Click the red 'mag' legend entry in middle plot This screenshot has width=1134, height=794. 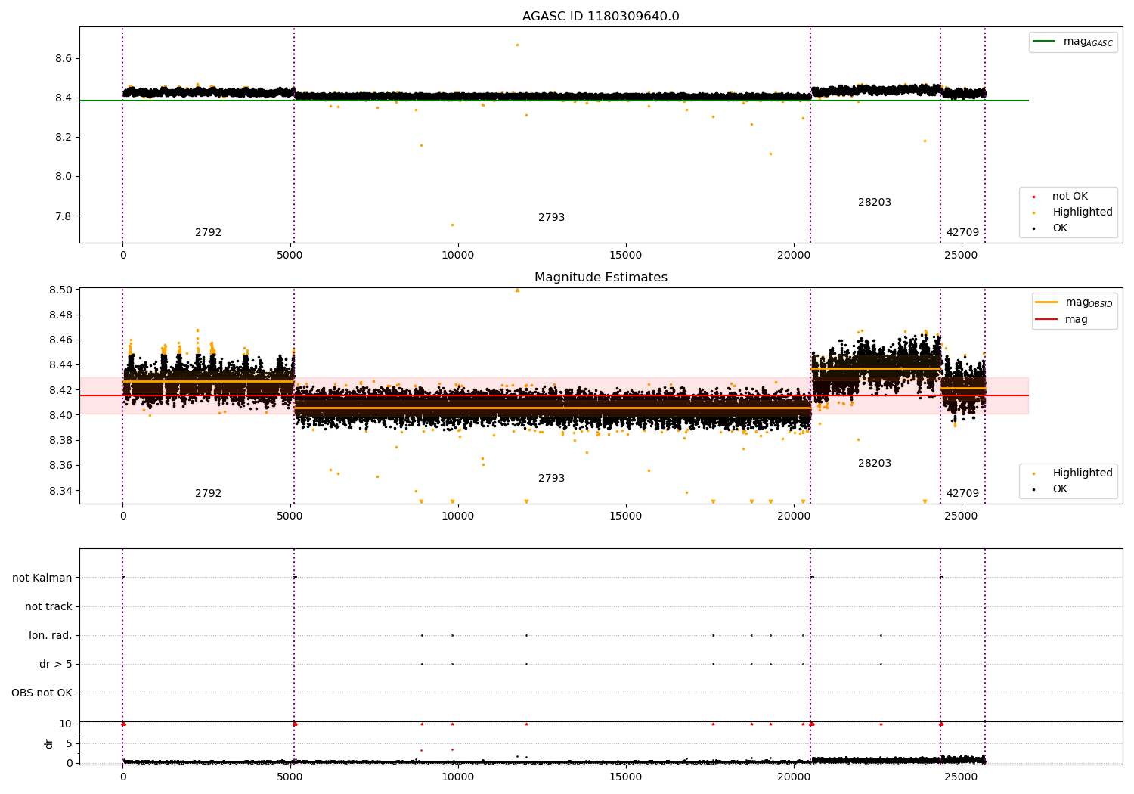point(1061,320)
